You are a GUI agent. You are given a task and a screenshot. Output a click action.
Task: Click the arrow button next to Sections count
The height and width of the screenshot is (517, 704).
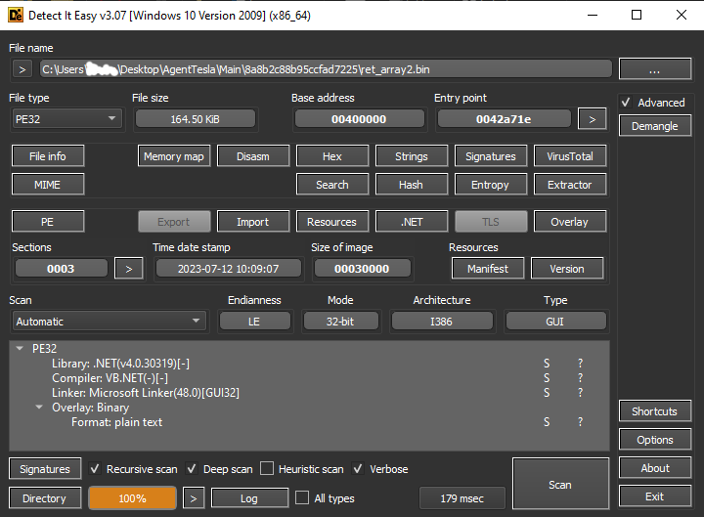click(x=128, y=268)
